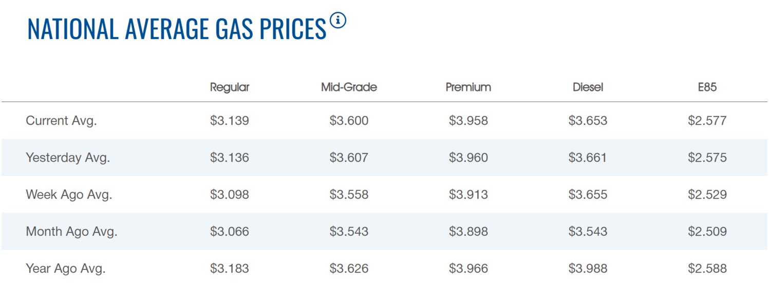
Task: Select the National Average Gas Prices heading
Action: tap(177, 29)
